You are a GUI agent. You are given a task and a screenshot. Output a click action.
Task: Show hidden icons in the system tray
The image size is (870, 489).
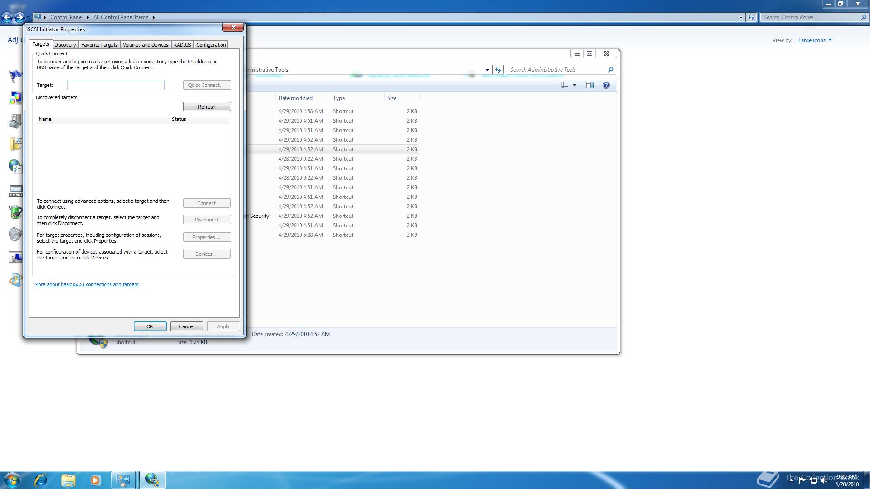pyautogui.click(x=792, y=480)
